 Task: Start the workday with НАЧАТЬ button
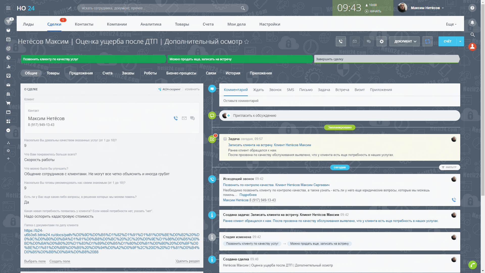coord(373,11)
